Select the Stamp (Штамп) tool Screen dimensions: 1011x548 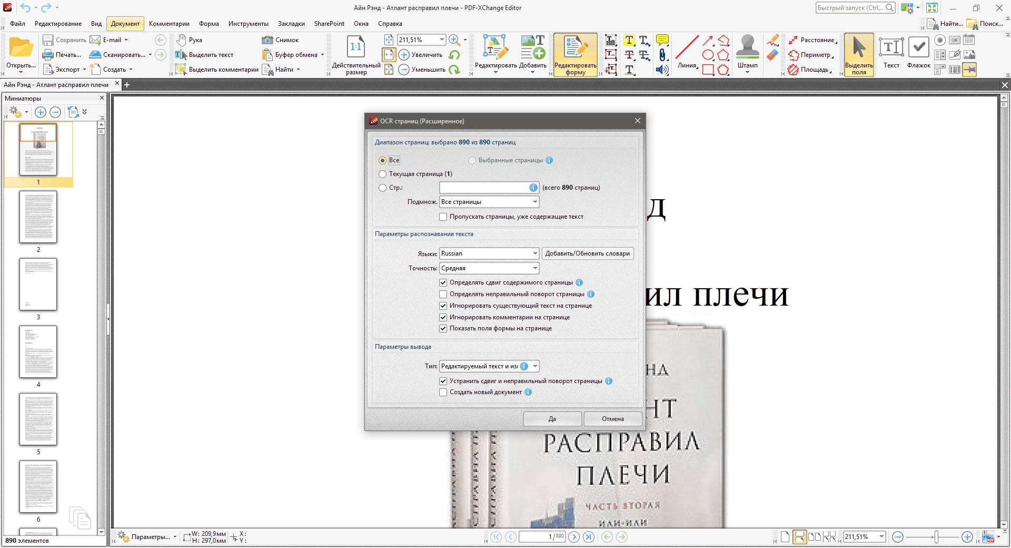747,52
